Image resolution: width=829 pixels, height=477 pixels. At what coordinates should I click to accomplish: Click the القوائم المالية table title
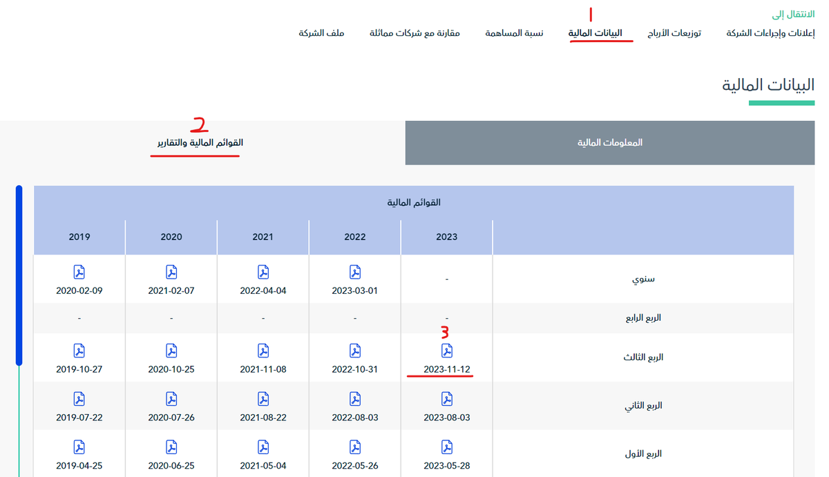coord(414,203)
